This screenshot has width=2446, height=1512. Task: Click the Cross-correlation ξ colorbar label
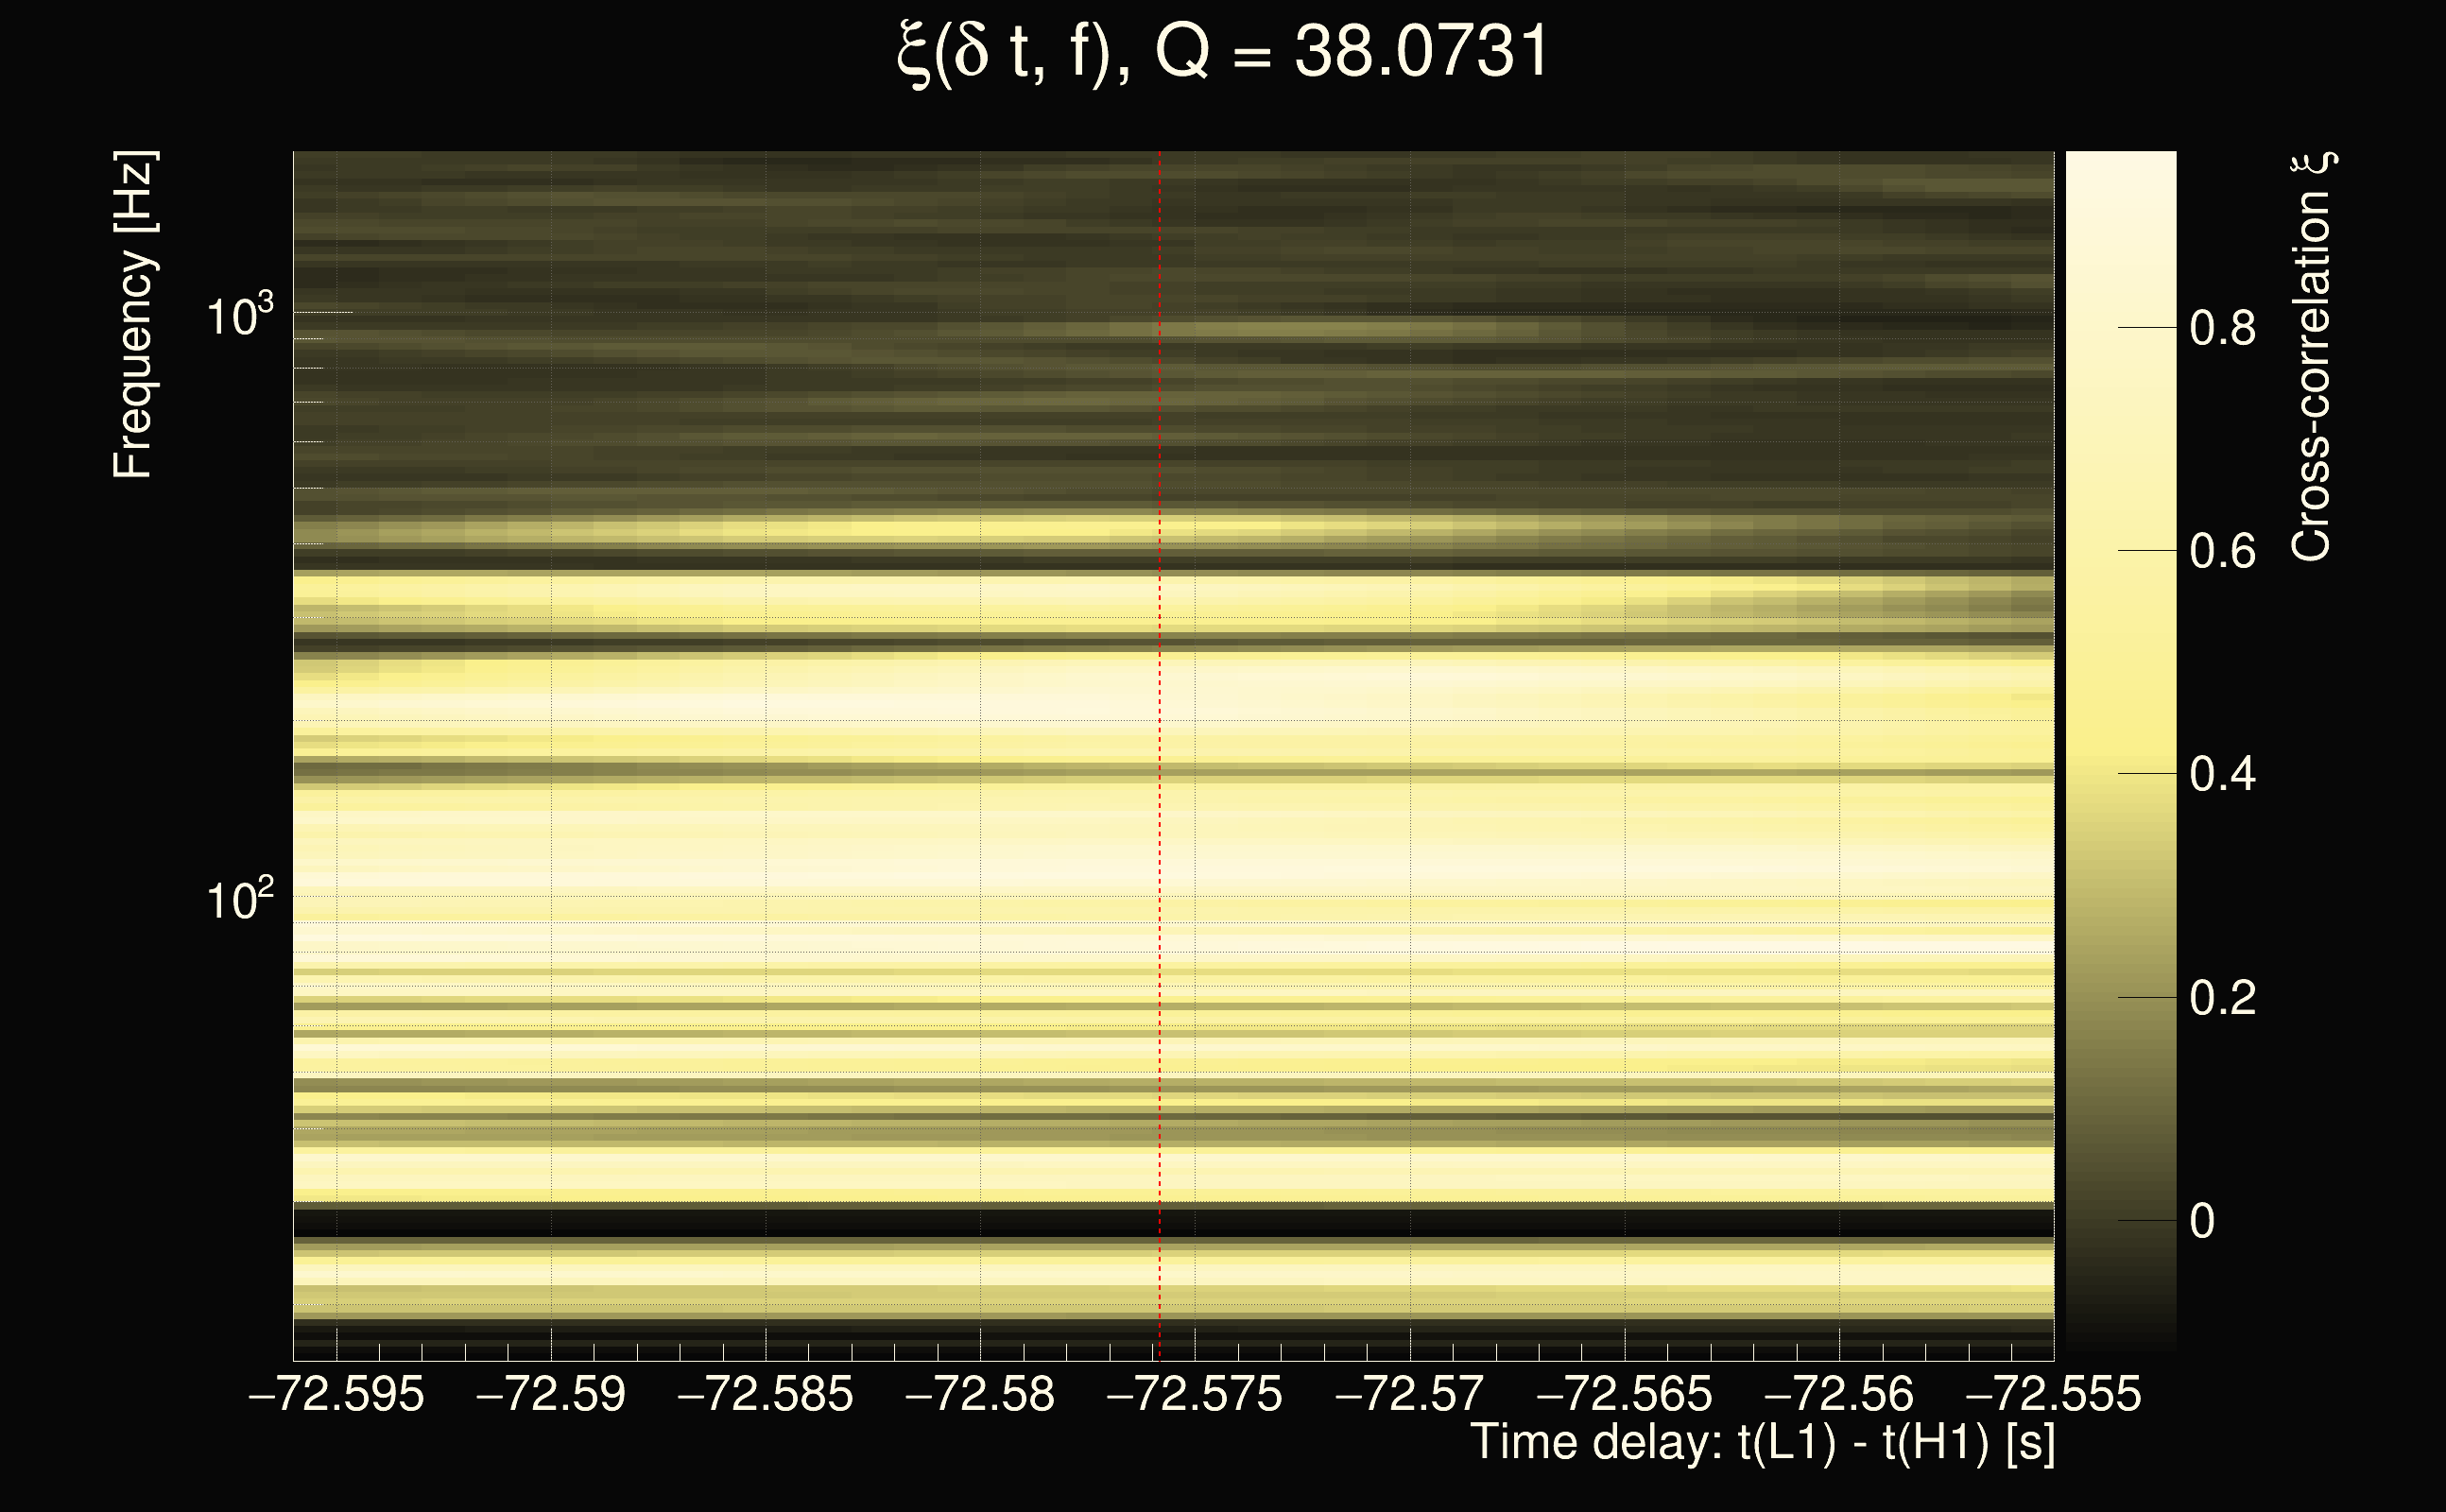point(2312,357)
